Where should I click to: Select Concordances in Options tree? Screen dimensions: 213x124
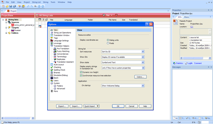click(63, 54)
